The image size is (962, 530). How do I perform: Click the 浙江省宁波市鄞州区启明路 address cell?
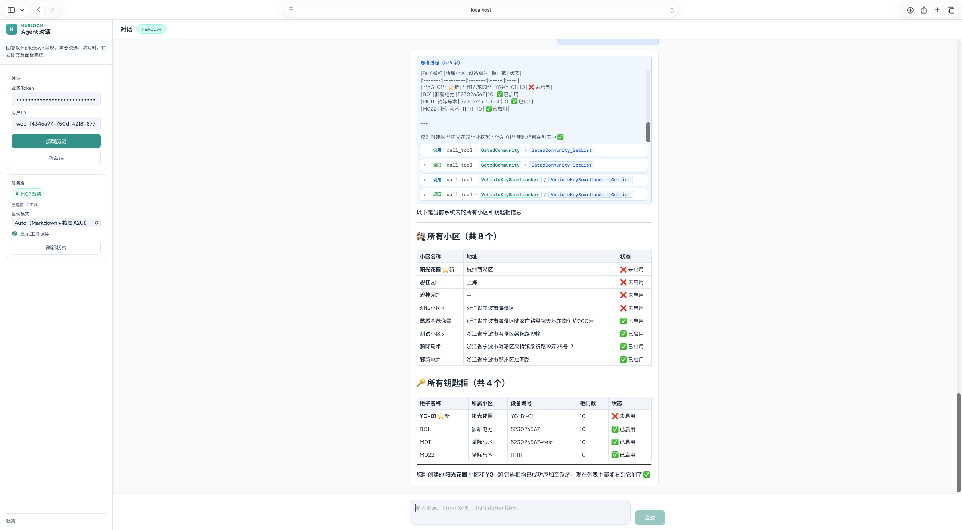[x=540, y=360]
